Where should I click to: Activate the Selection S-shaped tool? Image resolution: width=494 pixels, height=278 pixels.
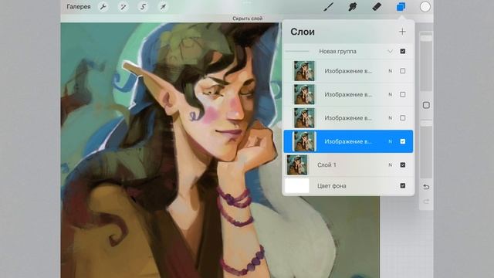click(x=143, y=7)
